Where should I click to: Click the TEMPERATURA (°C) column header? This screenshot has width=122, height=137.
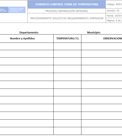[67, 38]
